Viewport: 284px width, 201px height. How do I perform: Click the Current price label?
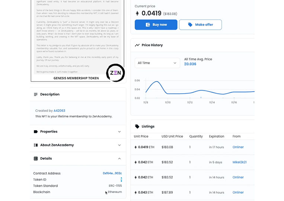pos(145,6)
